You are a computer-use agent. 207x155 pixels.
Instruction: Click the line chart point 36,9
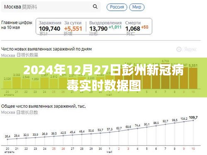coord(45,137)
